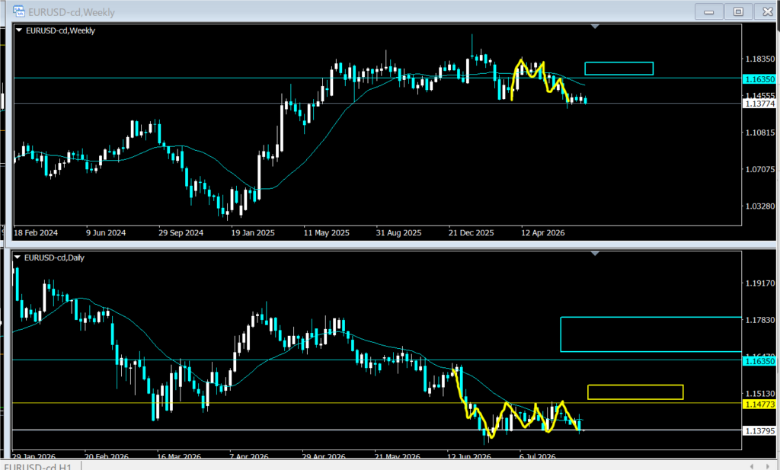Click the chart shift triangle on Weekly chart
This screenshot has width=780, height=470.
[595, 27]
